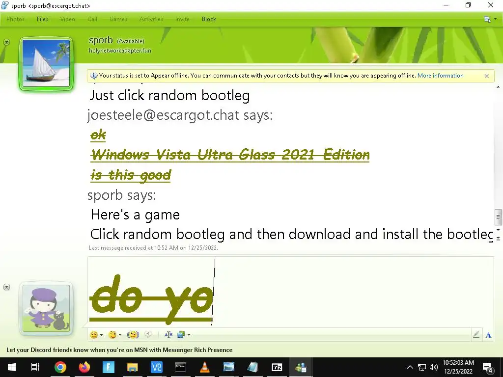Switch to text input mode A icon
The height and width of the screenshot is (377, 503).
click(488, 335)
